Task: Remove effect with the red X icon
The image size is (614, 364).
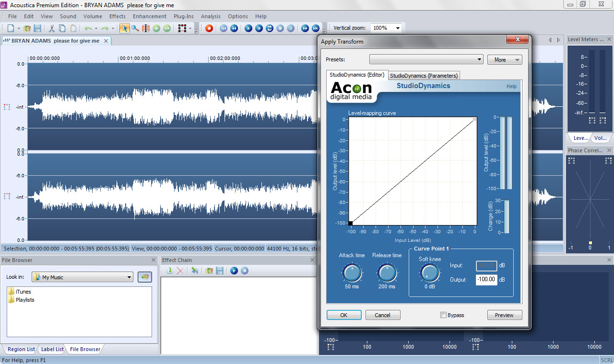Action: [x=180, y=271]
